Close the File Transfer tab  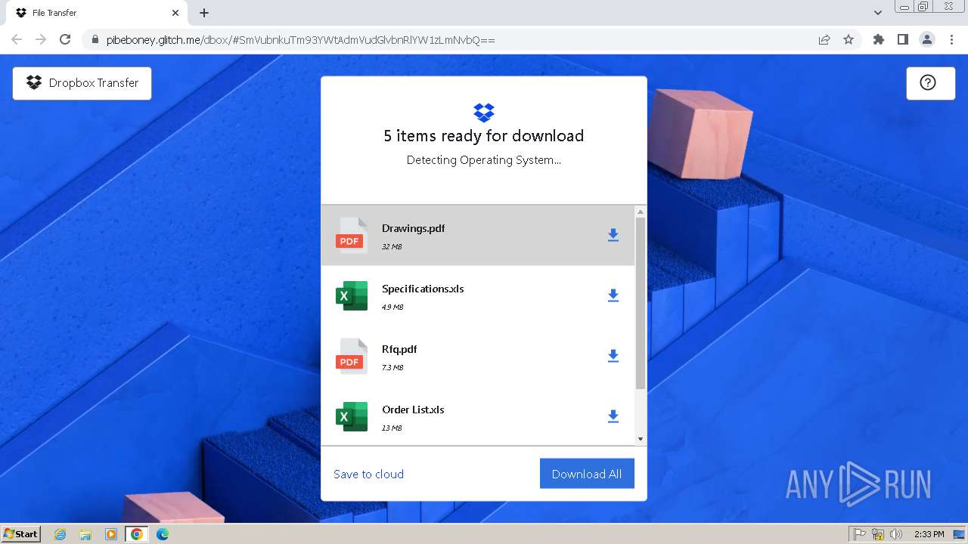pyautogui.click(x=175, y=13)
